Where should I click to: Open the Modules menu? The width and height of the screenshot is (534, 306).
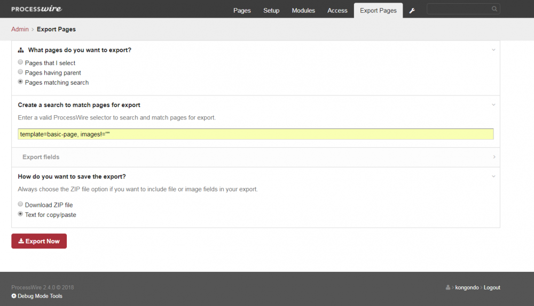pos(303,11)
